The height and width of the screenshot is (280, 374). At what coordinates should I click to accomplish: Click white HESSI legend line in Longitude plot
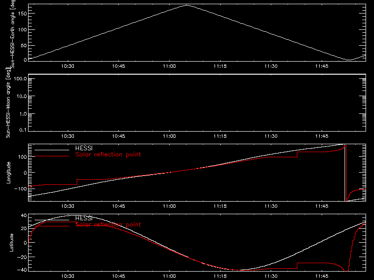click(52, 150)
